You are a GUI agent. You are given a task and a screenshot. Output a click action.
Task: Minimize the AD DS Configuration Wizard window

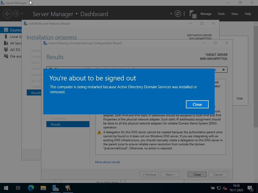click(204, 43)
